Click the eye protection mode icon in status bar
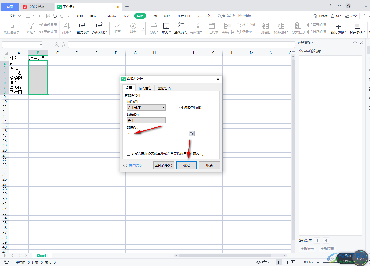370x266 pixels. (x=258, y=262)
